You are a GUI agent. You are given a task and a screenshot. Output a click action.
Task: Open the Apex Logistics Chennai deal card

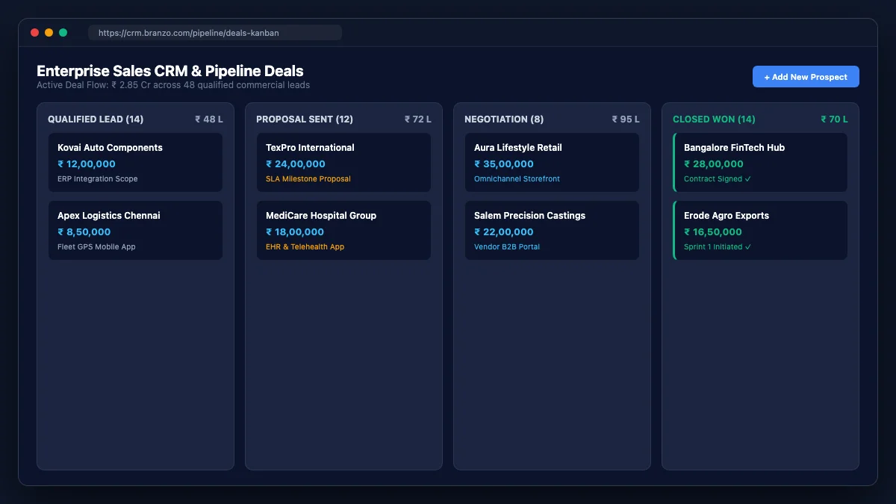coord(135,231)
